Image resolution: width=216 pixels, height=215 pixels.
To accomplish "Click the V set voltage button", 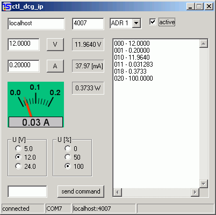I will 55,44.
